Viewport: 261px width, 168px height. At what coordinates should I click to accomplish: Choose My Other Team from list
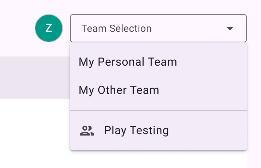(158, 90)
